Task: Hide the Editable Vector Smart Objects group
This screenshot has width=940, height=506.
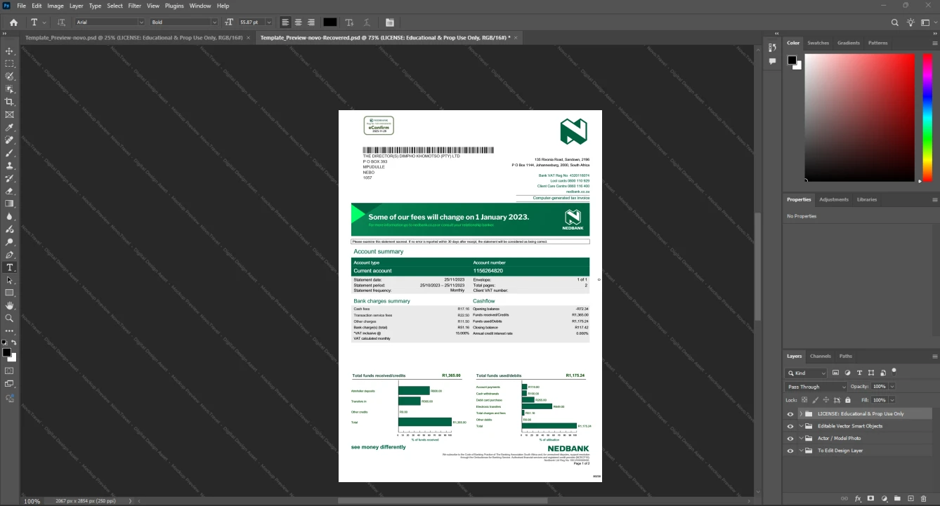Action: pos(790,426)
